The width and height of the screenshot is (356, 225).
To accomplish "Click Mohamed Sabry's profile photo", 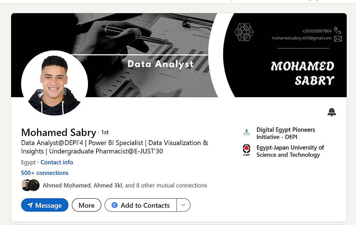I will click(x=54, y=83).
